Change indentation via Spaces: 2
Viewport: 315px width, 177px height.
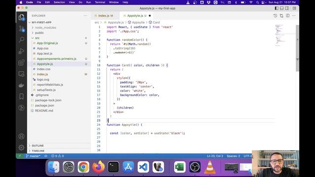[233, 156]
